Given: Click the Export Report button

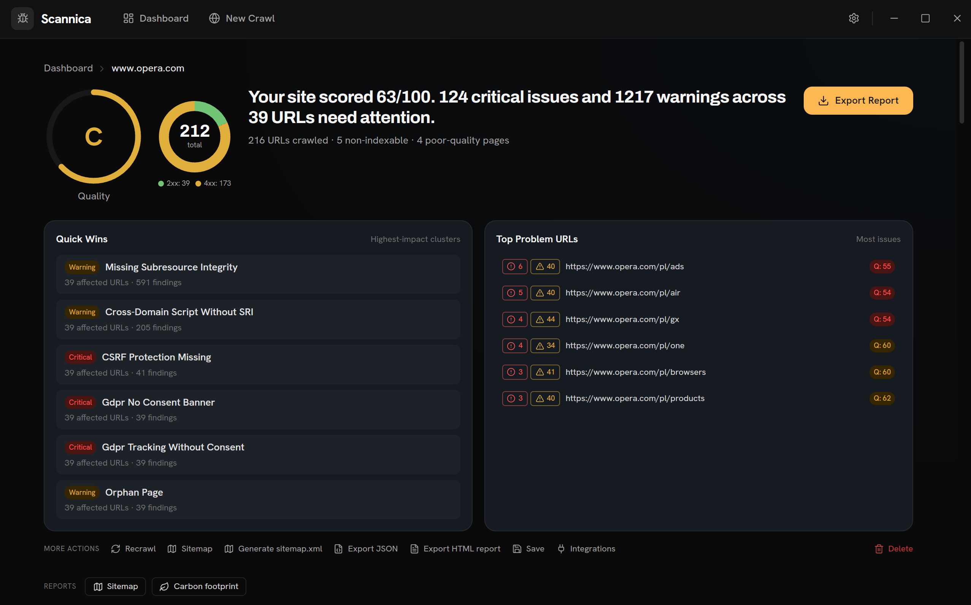Looking at the screenshot, I should [x=858, y=100].
